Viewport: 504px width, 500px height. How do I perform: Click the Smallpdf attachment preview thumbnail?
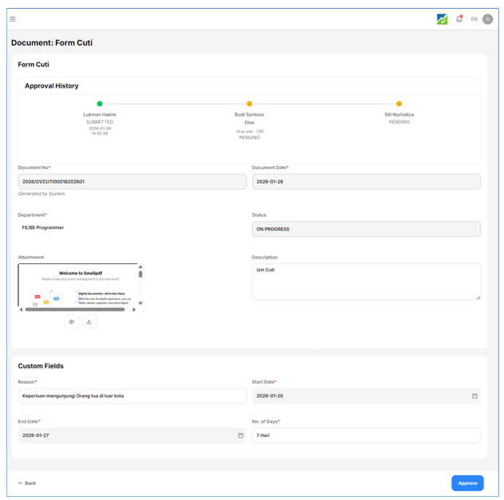pos(78,285)
